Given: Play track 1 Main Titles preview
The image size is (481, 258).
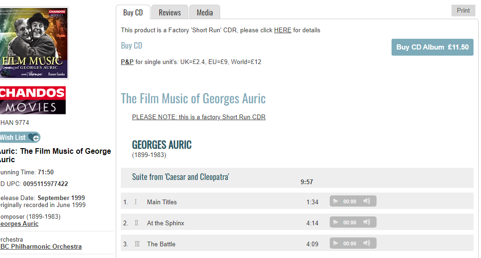Looking at the screenshot, I should pyautogui.click(x=335, y=201).
